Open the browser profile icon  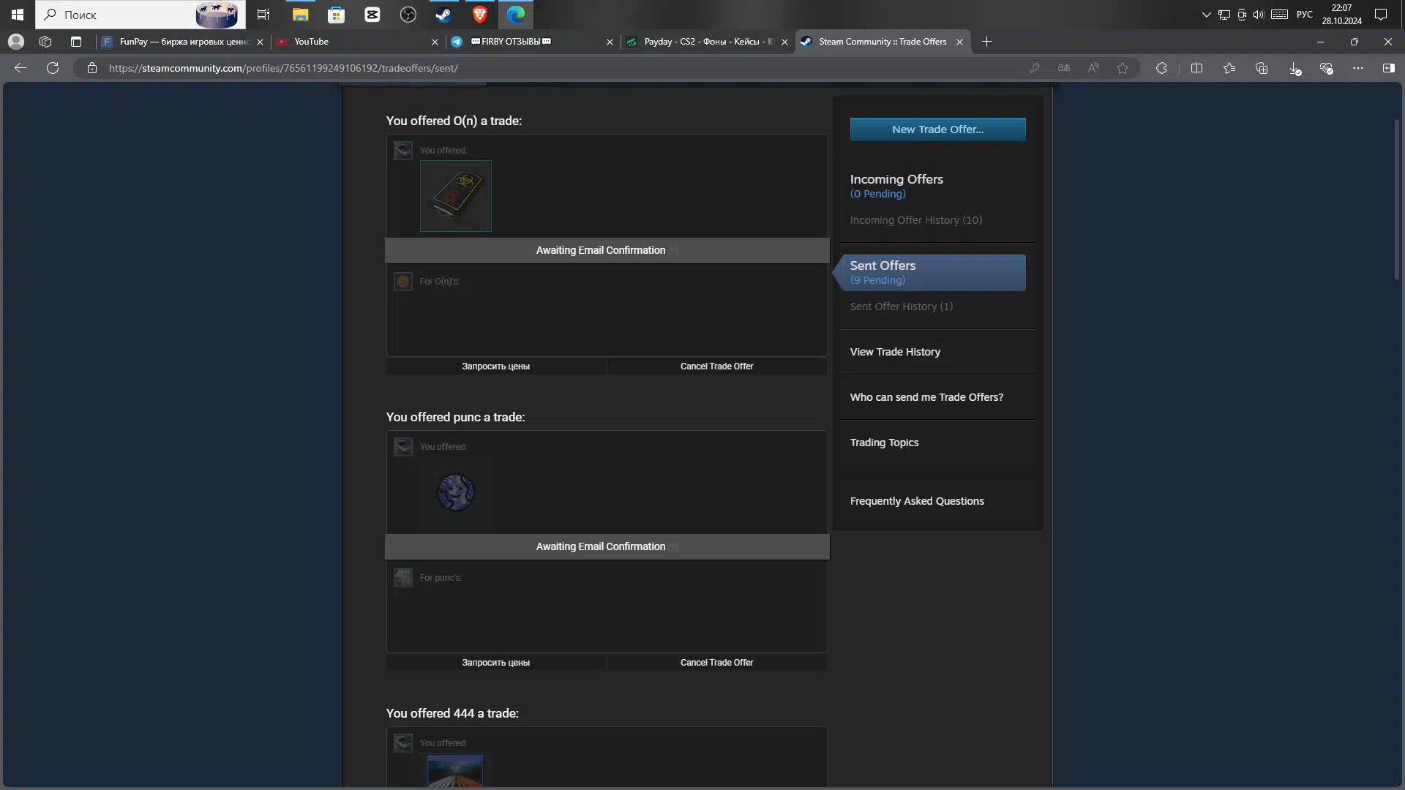tap(16, 42)
